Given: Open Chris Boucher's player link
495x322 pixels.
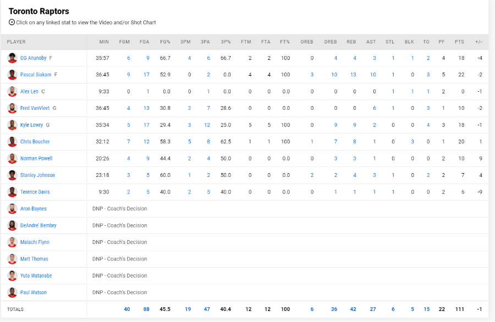Looking at the screenshot, I should (x=35, y=142).
